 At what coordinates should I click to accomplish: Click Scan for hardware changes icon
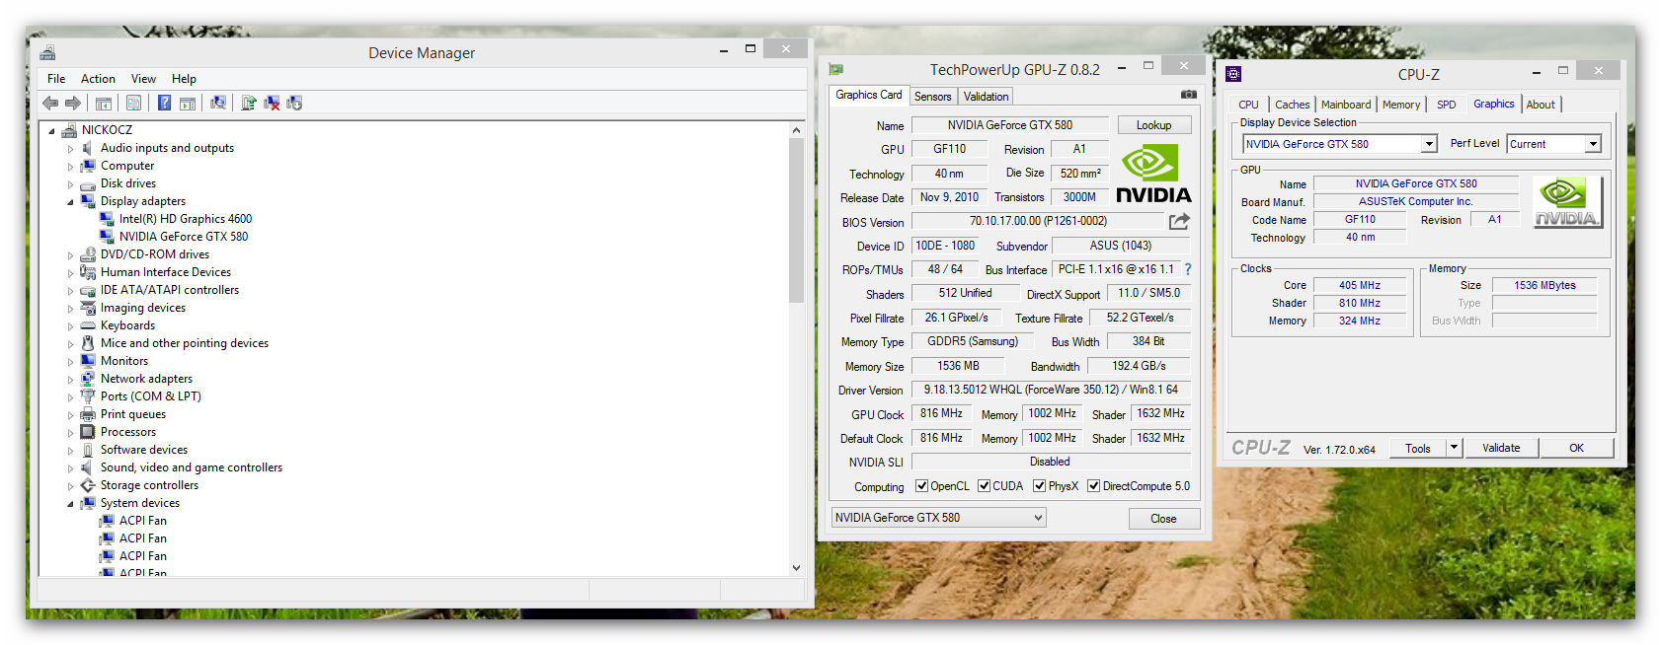coord(217,103)
